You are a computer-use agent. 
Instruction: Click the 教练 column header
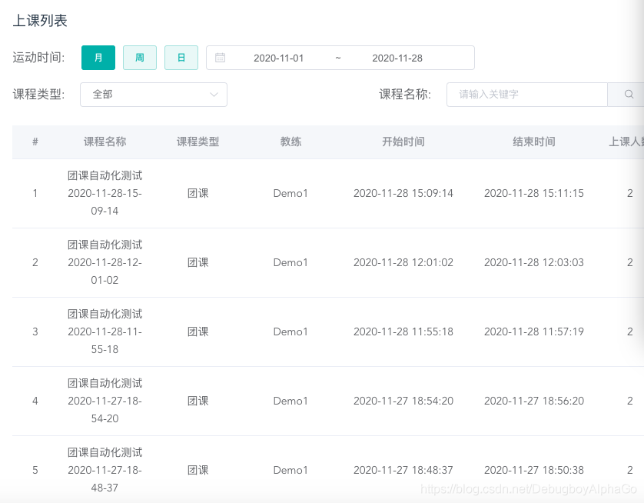pyautogui.click(x=290, y=142)
